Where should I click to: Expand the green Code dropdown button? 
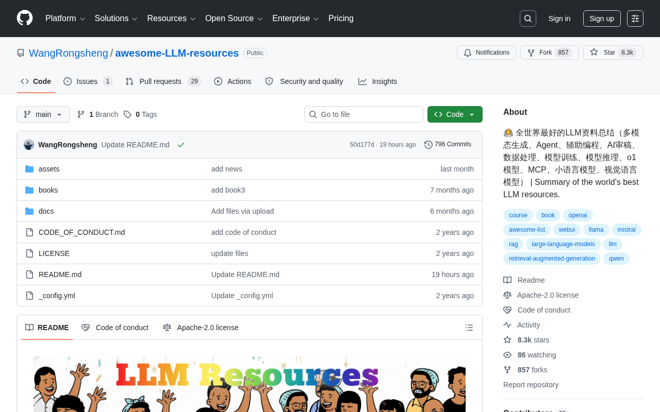point(455,114)
